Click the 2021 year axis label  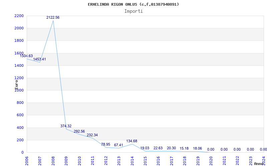pos(224,161)
